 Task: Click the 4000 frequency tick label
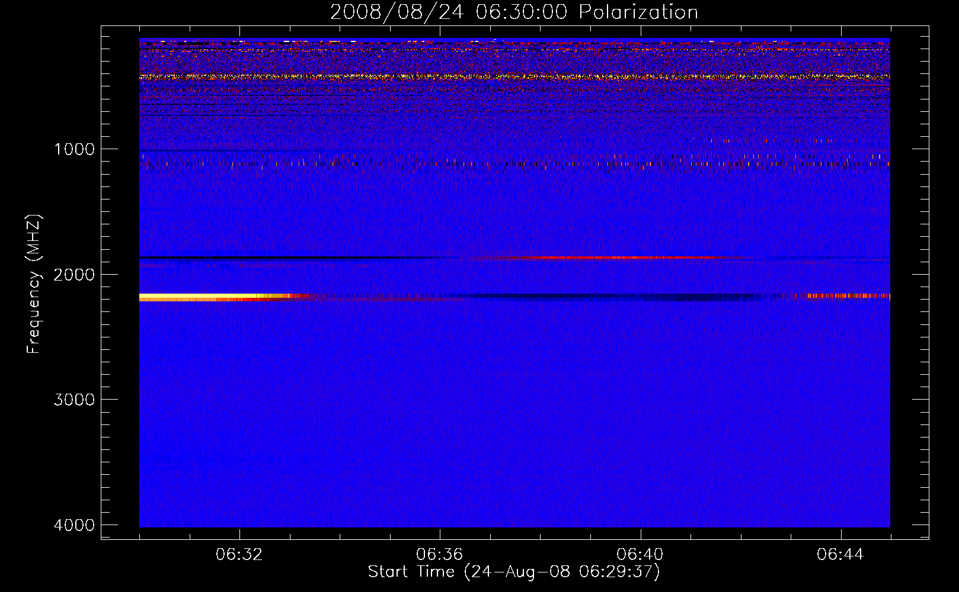click(74, 525)
